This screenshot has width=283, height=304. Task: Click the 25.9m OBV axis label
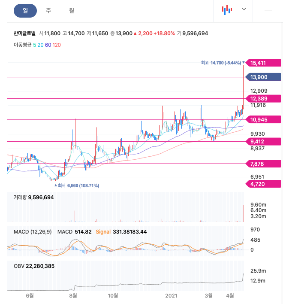258,271
